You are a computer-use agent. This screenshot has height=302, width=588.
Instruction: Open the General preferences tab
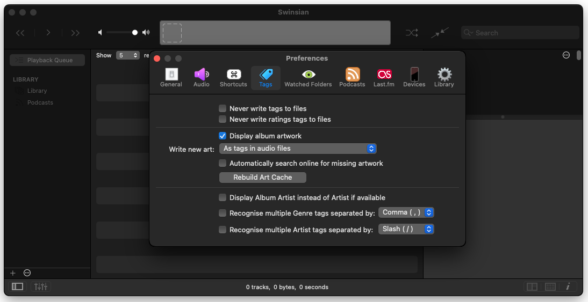tap(171, 78)
